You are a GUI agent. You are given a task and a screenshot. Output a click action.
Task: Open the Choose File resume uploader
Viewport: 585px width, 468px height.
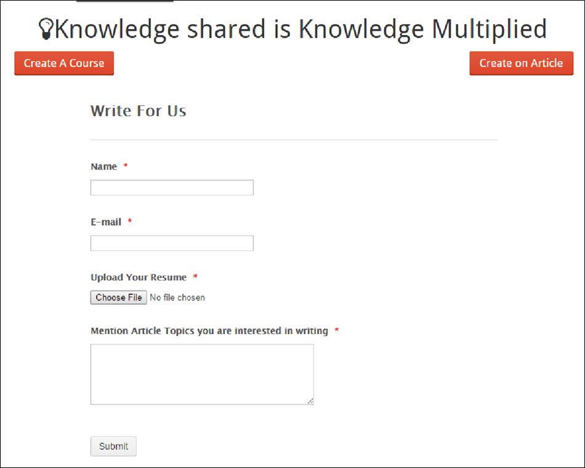point(119,298)
